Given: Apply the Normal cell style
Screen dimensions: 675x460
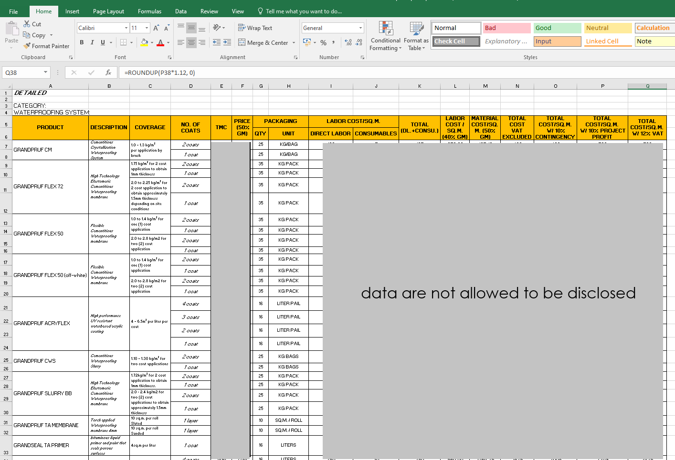Looking at the screenshot, I should [456, 28].
